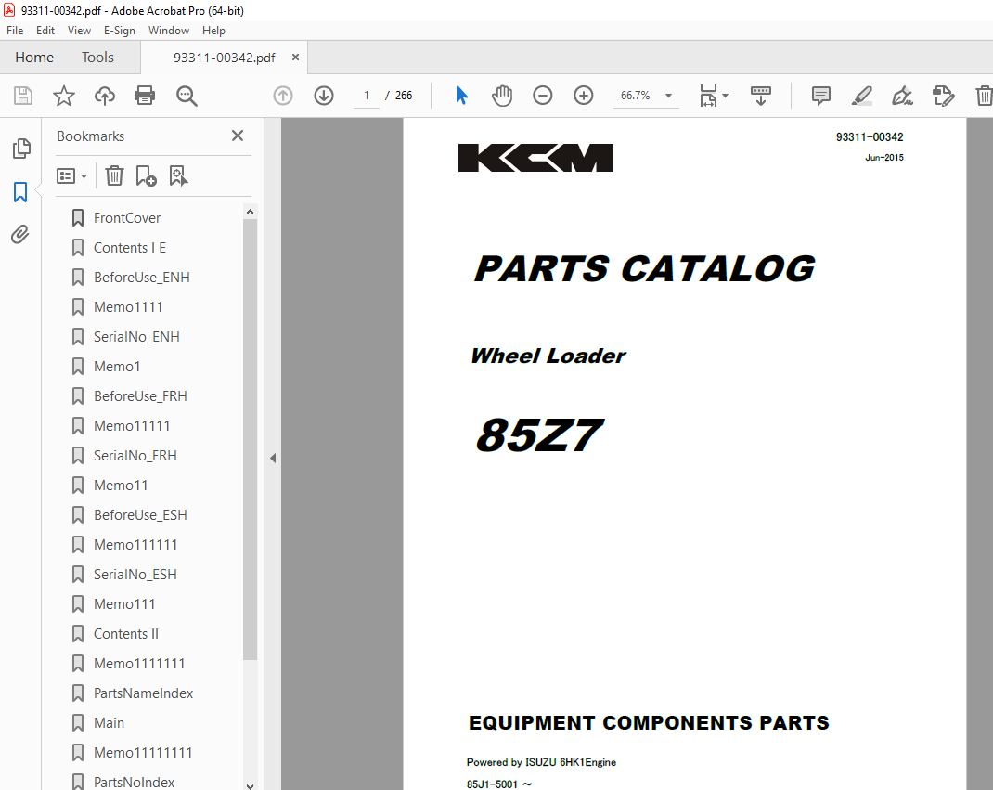Click the bookmarks scrollbar down arrow
The height and width of the screenshot is (790, 993).
[251, 786]
